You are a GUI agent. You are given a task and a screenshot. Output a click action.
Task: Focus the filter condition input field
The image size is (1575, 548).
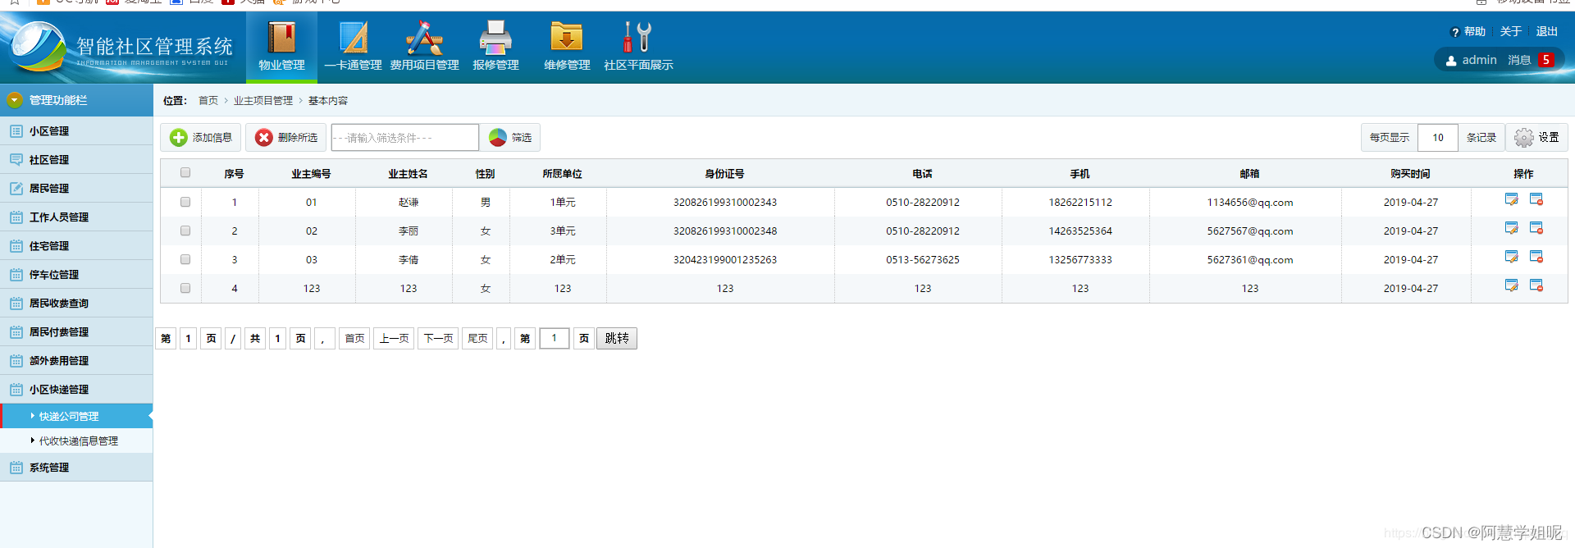(405, 138)
